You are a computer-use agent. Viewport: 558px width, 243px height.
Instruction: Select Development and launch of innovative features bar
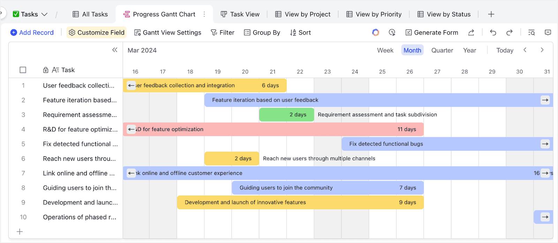click(x=300, y=202)
